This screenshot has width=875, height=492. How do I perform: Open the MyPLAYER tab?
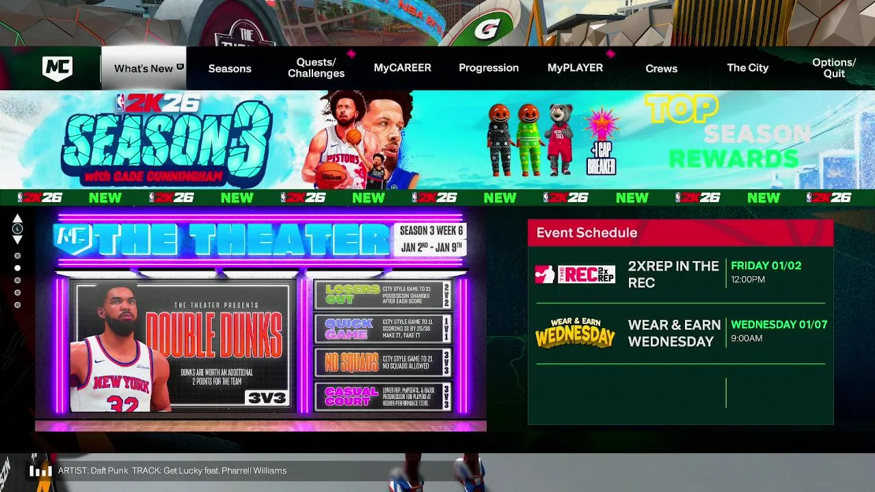575,68
